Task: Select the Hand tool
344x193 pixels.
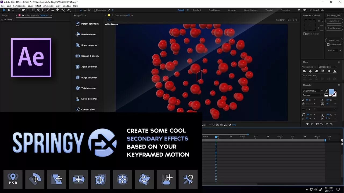Action: click(9, 10)
